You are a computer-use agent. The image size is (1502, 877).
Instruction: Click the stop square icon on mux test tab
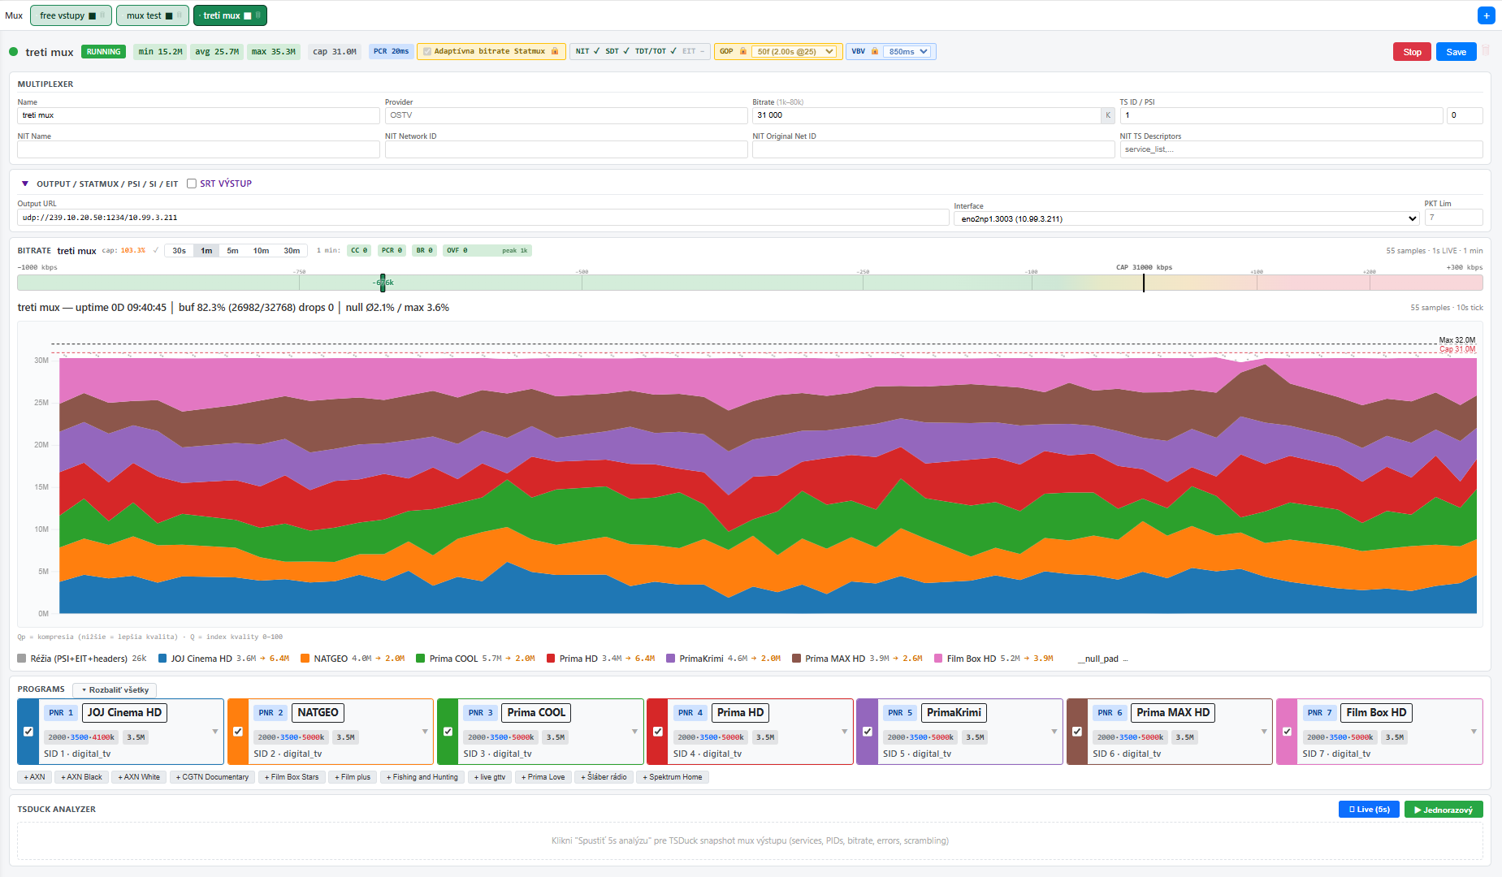[169, 15]
